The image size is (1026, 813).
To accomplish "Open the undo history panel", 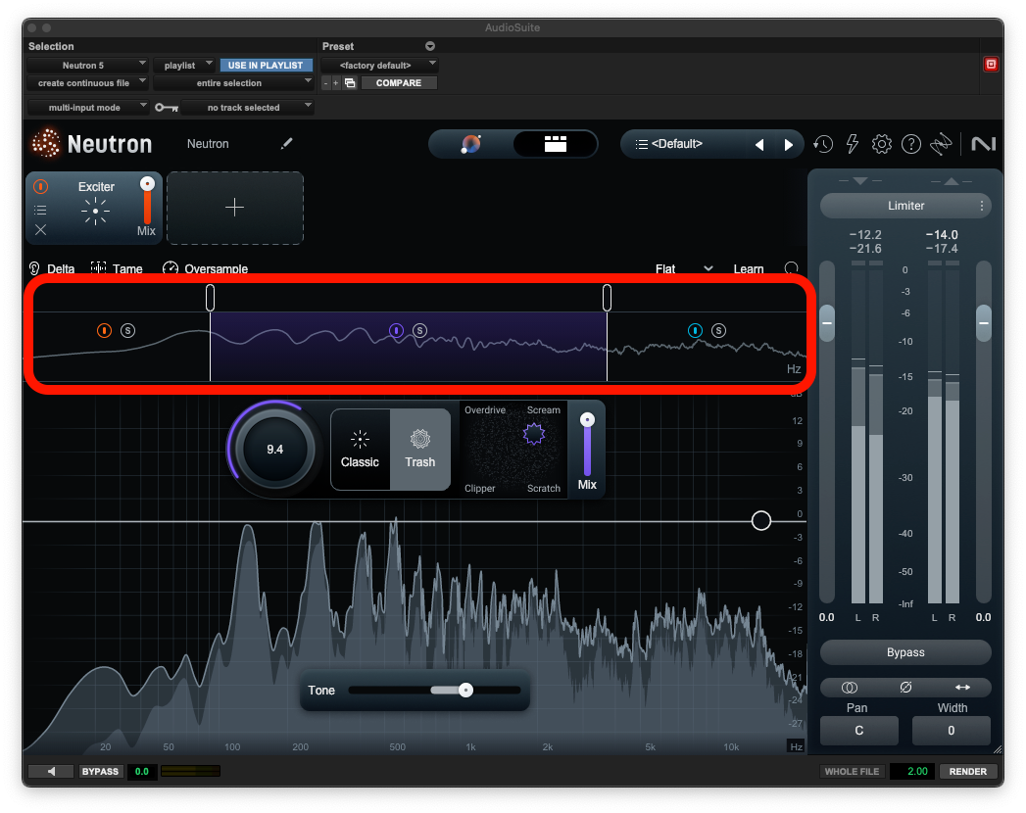I will pyautogui.click(x=823, y=144).
